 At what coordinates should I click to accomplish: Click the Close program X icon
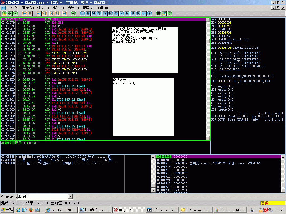click(16, 13)
